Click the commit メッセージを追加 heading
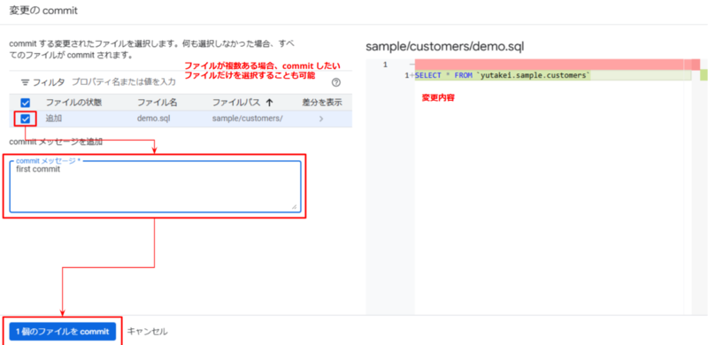This screenshot has width=708, height=345. point(56,142)
